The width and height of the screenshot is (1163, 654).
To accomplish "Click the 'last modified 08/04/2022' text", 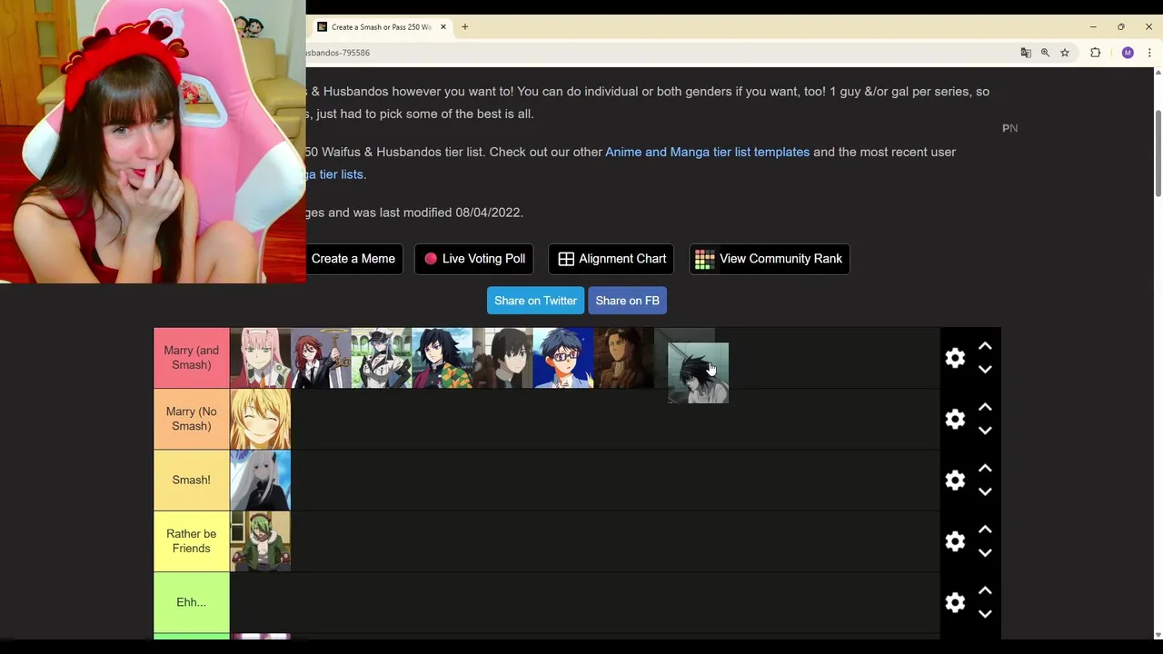I will [443, 213].
